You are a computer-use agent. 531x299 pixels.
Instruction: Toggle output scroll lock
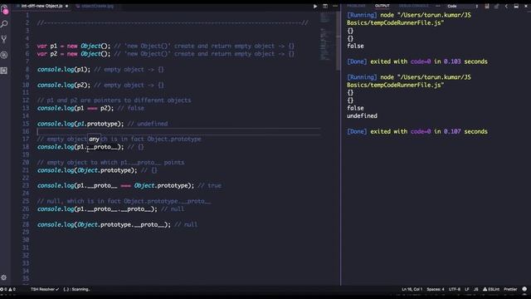coord(496,6)
